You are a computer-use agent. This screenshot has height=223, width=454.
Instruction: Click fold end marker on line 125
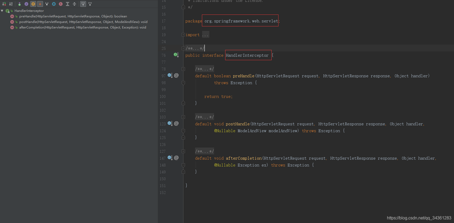click(183, 137)
